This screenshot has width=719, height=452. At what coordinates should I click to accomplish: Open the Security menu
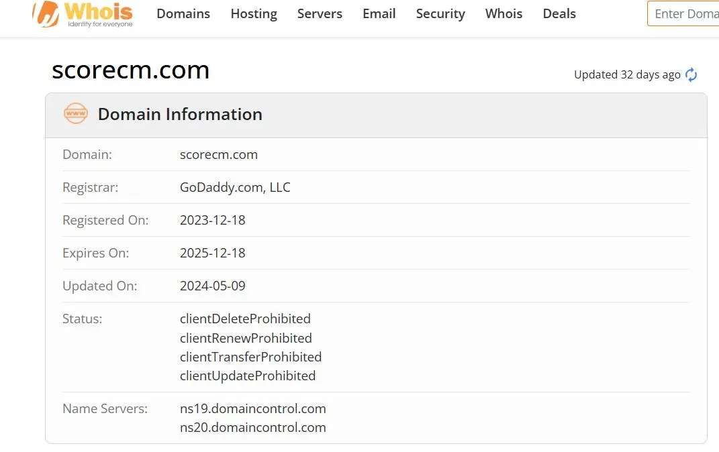[x=440, y=13]
